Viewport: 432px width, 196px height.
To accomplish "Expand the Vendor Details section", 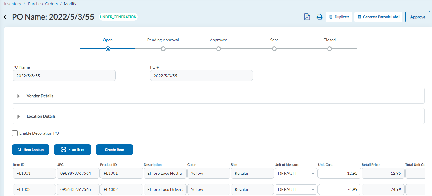I will pos(18,96).
